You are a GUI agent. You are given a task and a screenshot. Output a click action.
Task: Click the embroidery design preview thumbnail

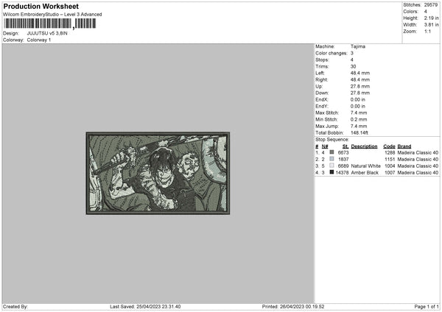tap(158, 173)
